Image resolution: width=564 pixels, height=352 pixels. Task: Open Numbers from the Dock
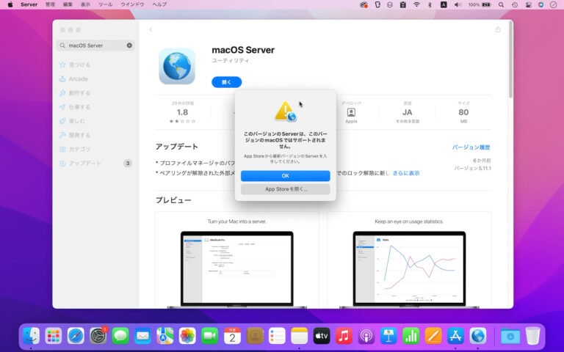point(411,336)
